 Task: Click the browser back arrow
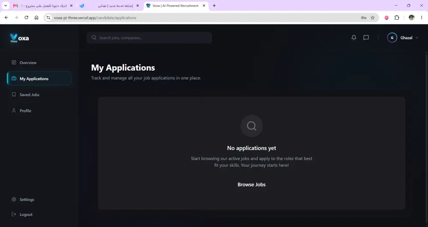pos(6,18)
